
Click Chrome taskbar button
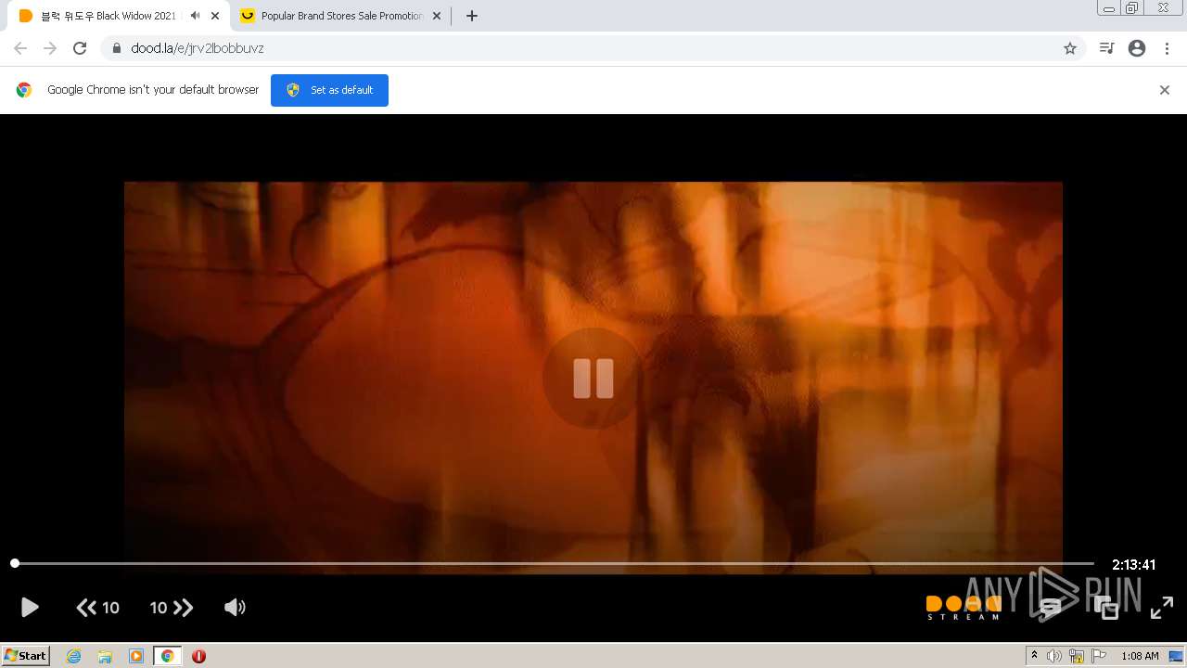168,656
